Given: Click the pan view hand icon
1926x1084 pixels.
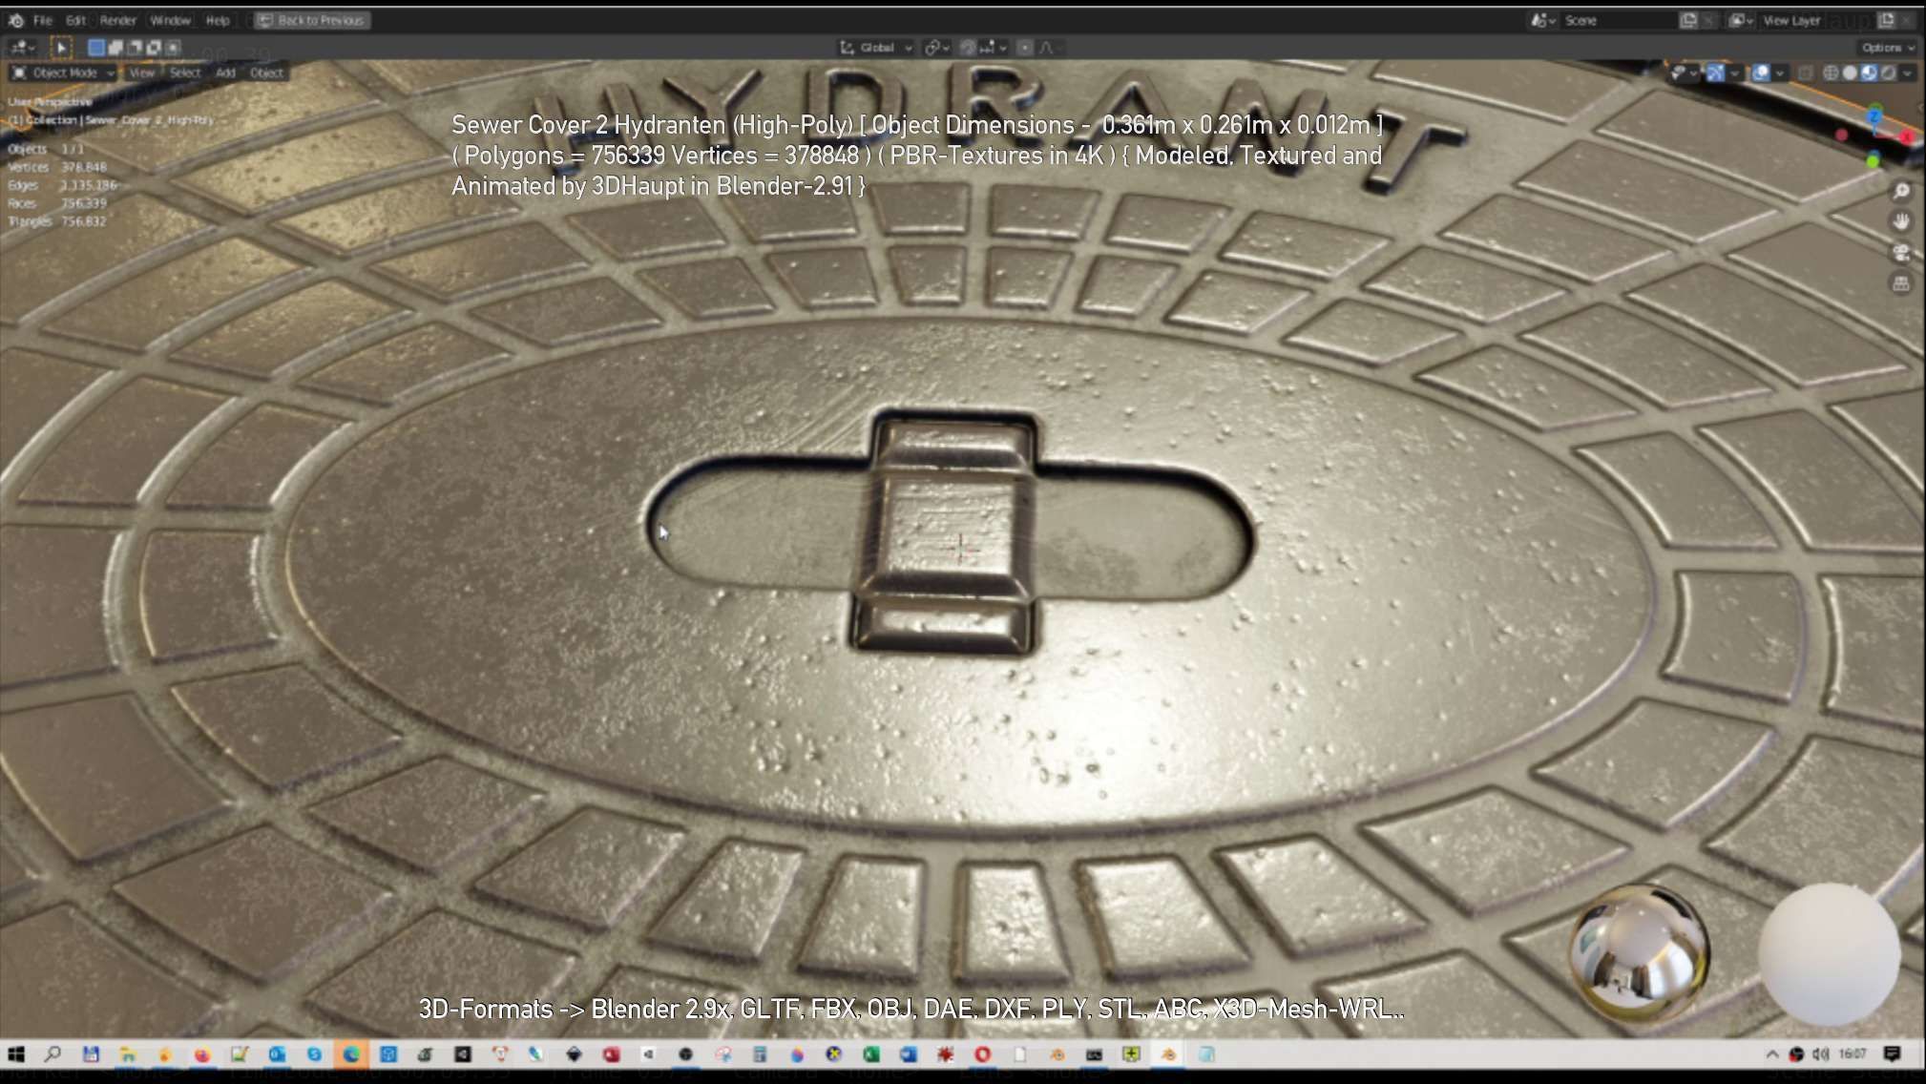Looking at the screenshot, I should click(x=1901, y=221).
